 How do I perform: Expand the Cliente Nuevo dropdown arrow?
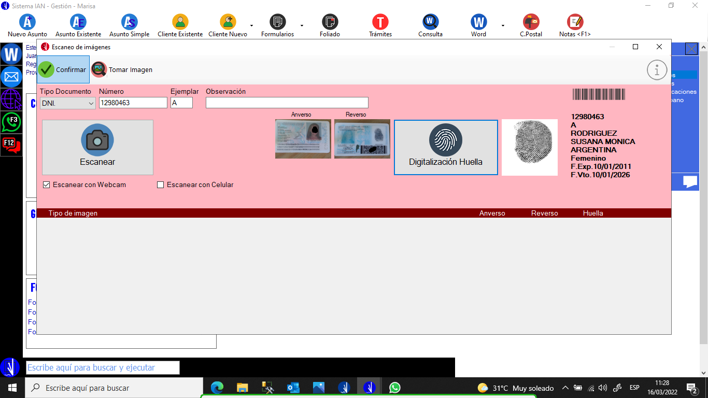pos(251,25)
